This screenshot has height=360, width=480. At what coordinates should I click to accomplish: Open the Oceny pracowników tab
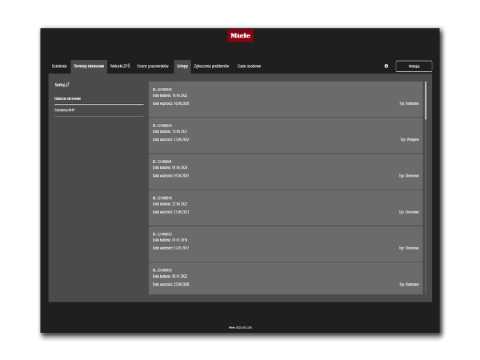[x=153, y=66]
